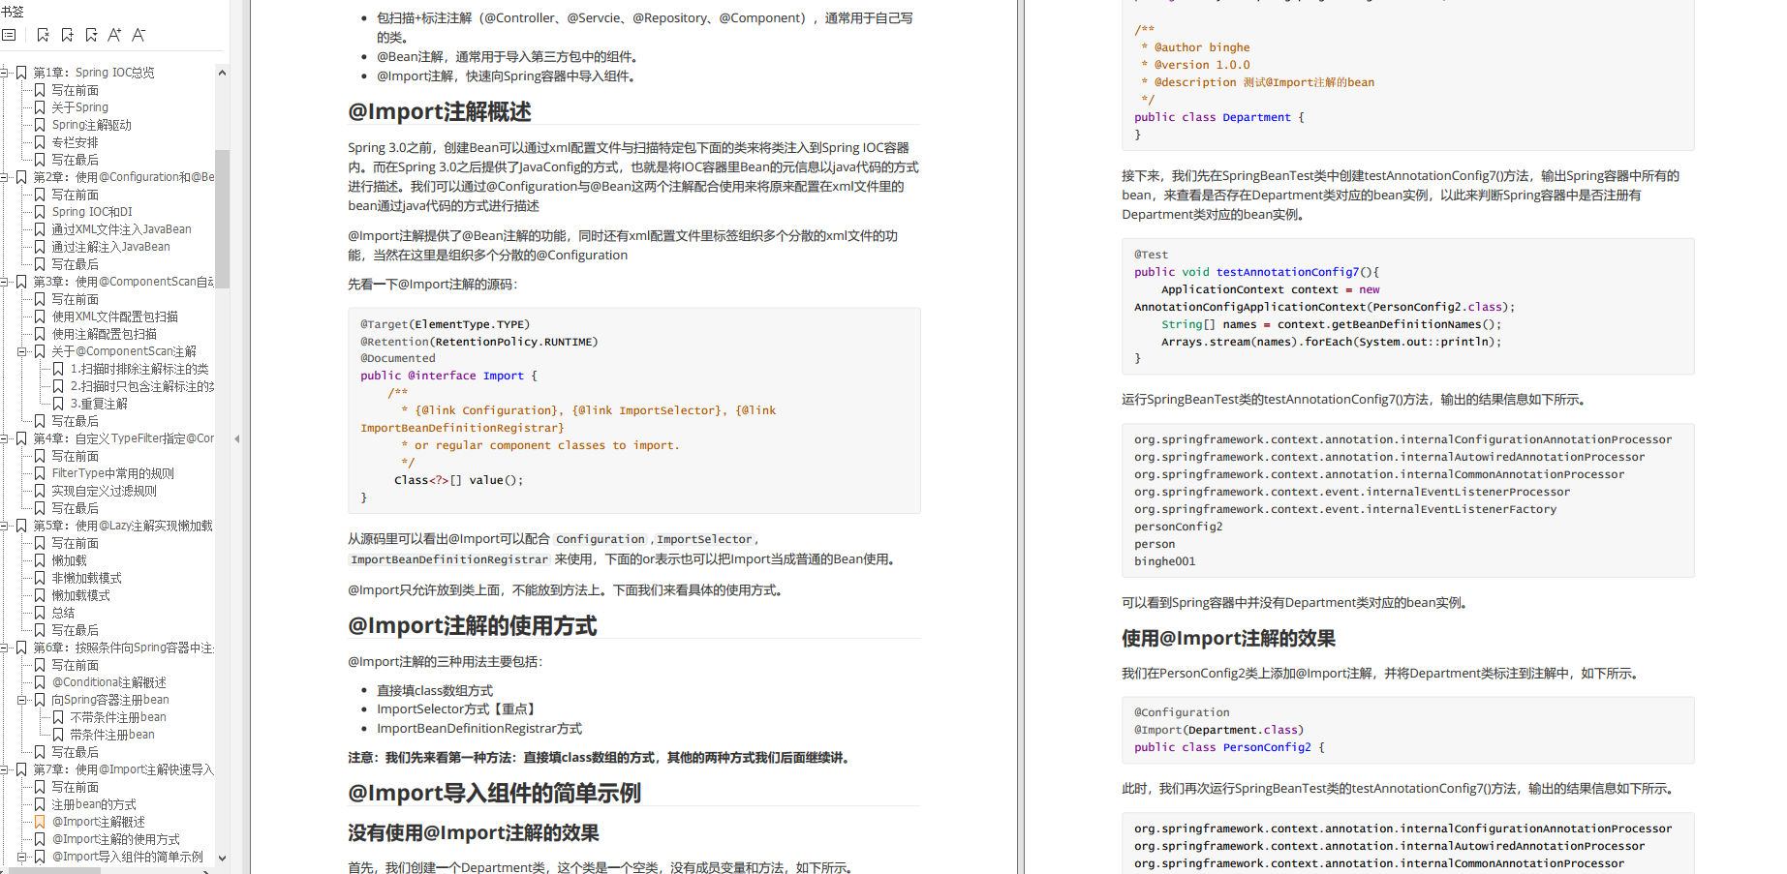Collapse the 第5章 @Lazy chapter node

click(5, 526)
